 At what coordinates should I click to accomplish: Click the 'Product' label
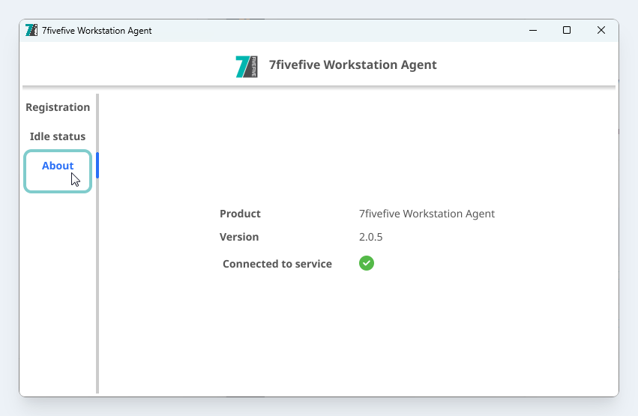240,214
